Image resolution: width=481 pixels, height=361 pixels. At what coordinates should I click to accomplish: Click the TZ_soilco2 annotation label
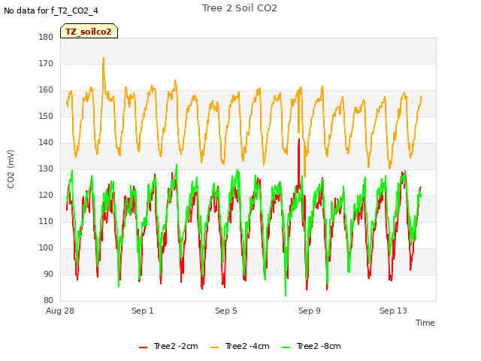click(89, 31)
